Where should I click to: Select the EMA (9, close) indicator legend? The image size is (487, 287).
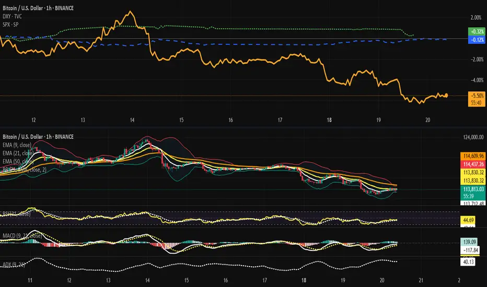[x=17, y=145]
